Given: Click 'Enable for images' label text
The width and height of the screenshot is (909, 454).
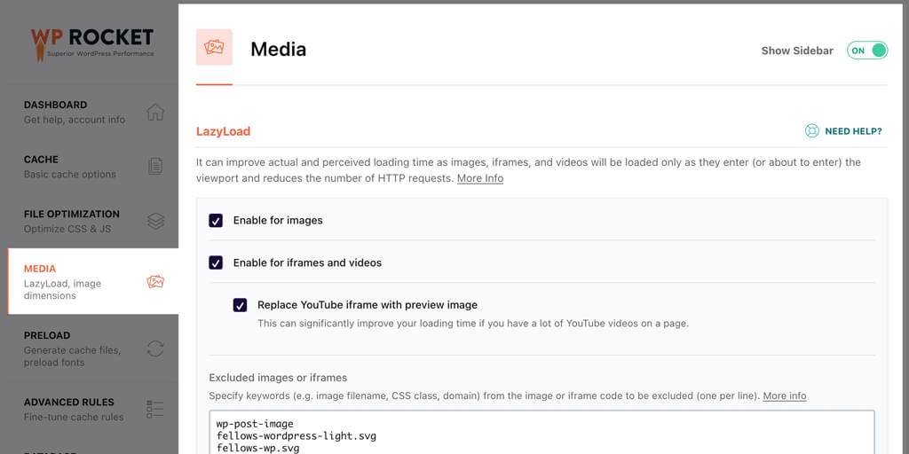Looking at the screenshot, I should 278,221.
